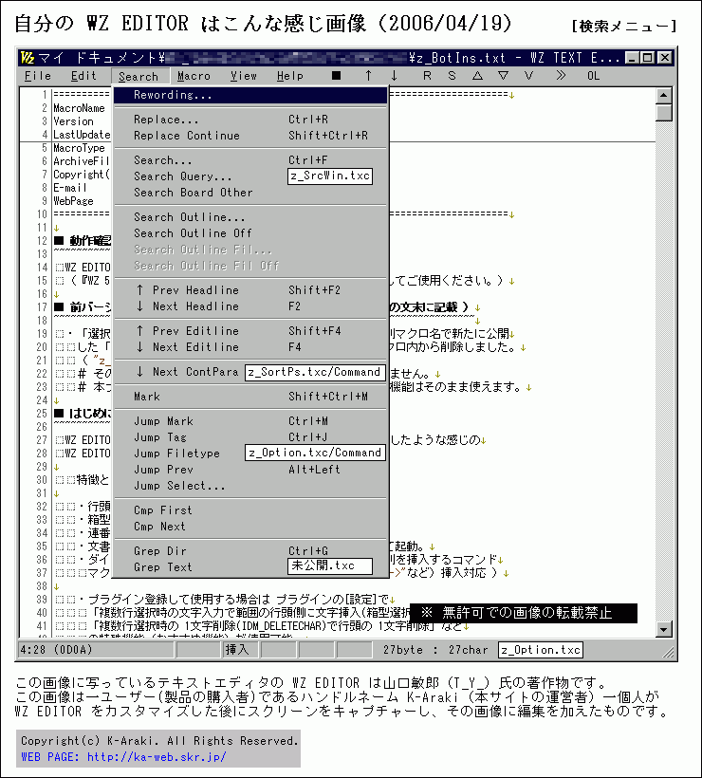Click the vertical scrollbar thumb
Image resolution: width=702 pixels, height=778 pixels.
click(x=663, y=113)
